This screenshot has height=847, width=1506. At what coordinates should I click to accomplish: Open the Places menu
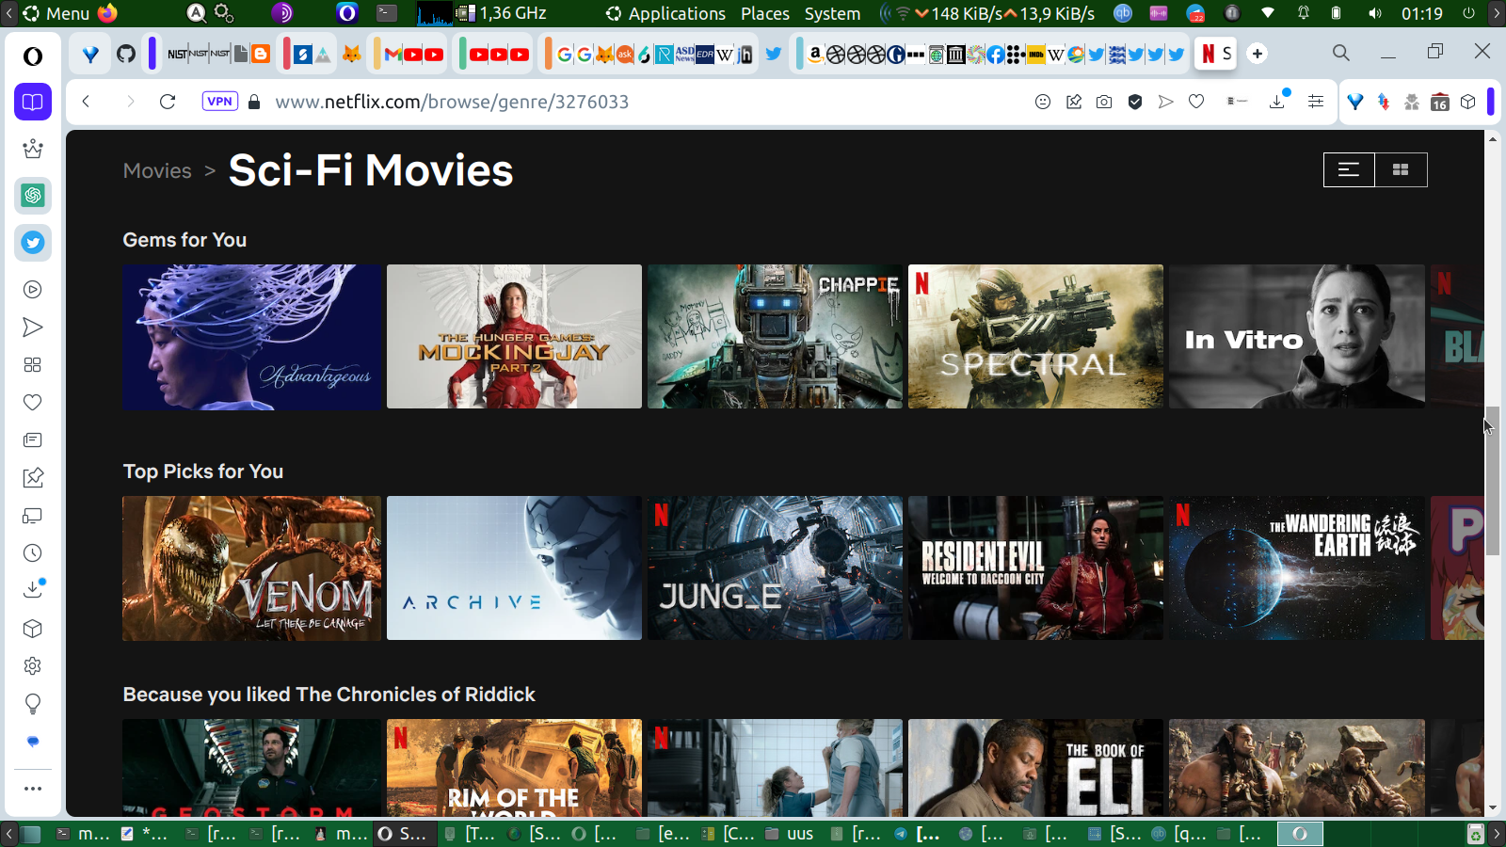point(765,13)
